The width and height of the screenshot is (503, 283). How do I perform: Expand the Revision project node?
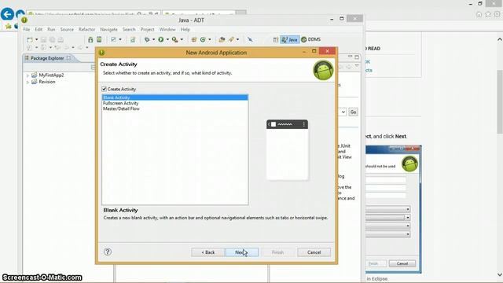[x=28, y=82]
